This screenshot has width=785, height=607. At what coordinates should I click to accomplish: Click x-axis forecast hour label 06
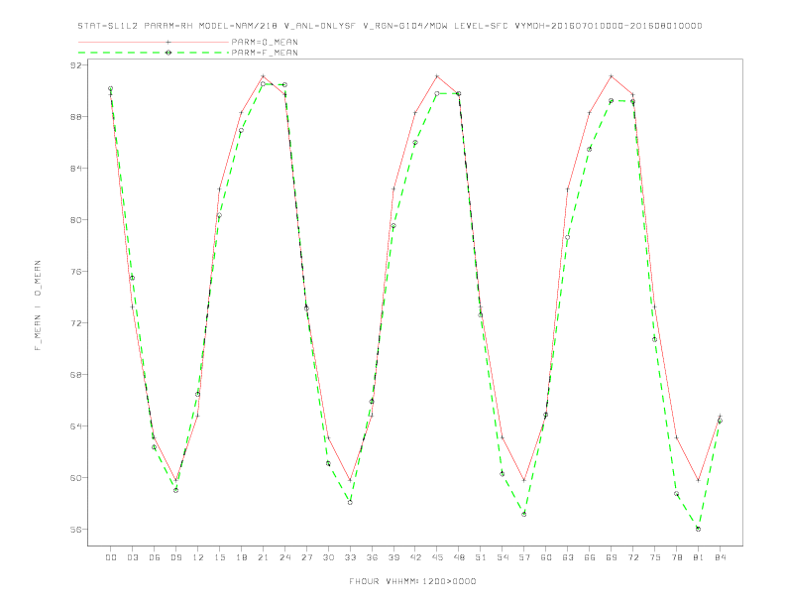tap(155, 557)
